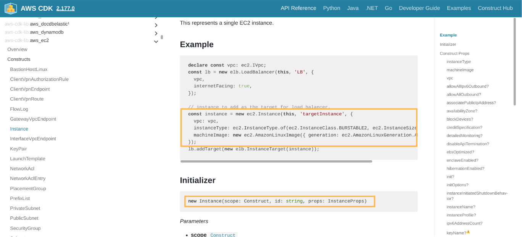Jump to instanceType property
Image resolution: width=522 pixels, height=237 pixels.
(459, 62)
